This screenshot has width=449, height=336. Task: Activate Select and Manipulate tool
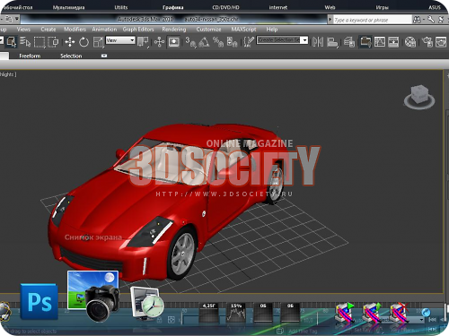159,42
